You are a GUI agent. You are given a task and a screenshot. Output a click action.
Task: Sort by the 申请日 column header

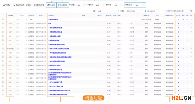tap(41, 15)
